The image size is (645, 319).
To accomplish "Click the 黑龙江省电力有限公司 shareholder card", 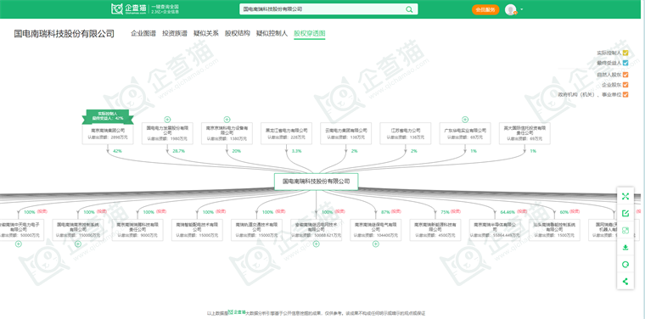I will click(286, 133).
